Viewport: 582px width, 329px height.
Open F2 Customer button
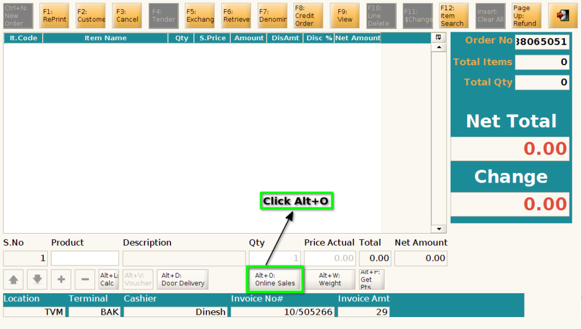90,15
